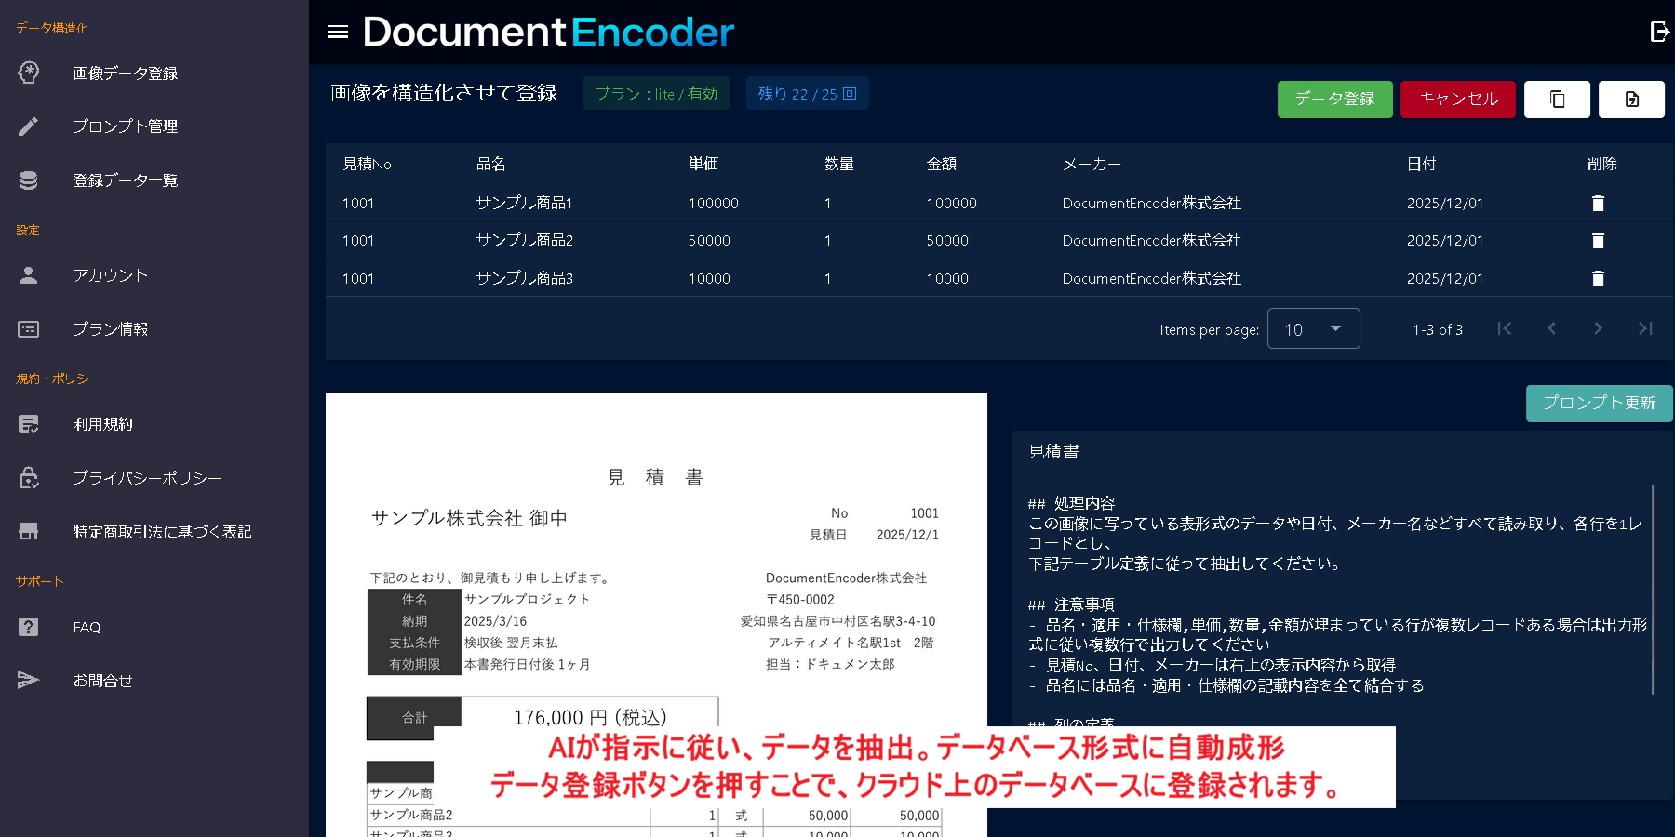
Task: Go to previous table page
Action: [x=1551, y=328]
